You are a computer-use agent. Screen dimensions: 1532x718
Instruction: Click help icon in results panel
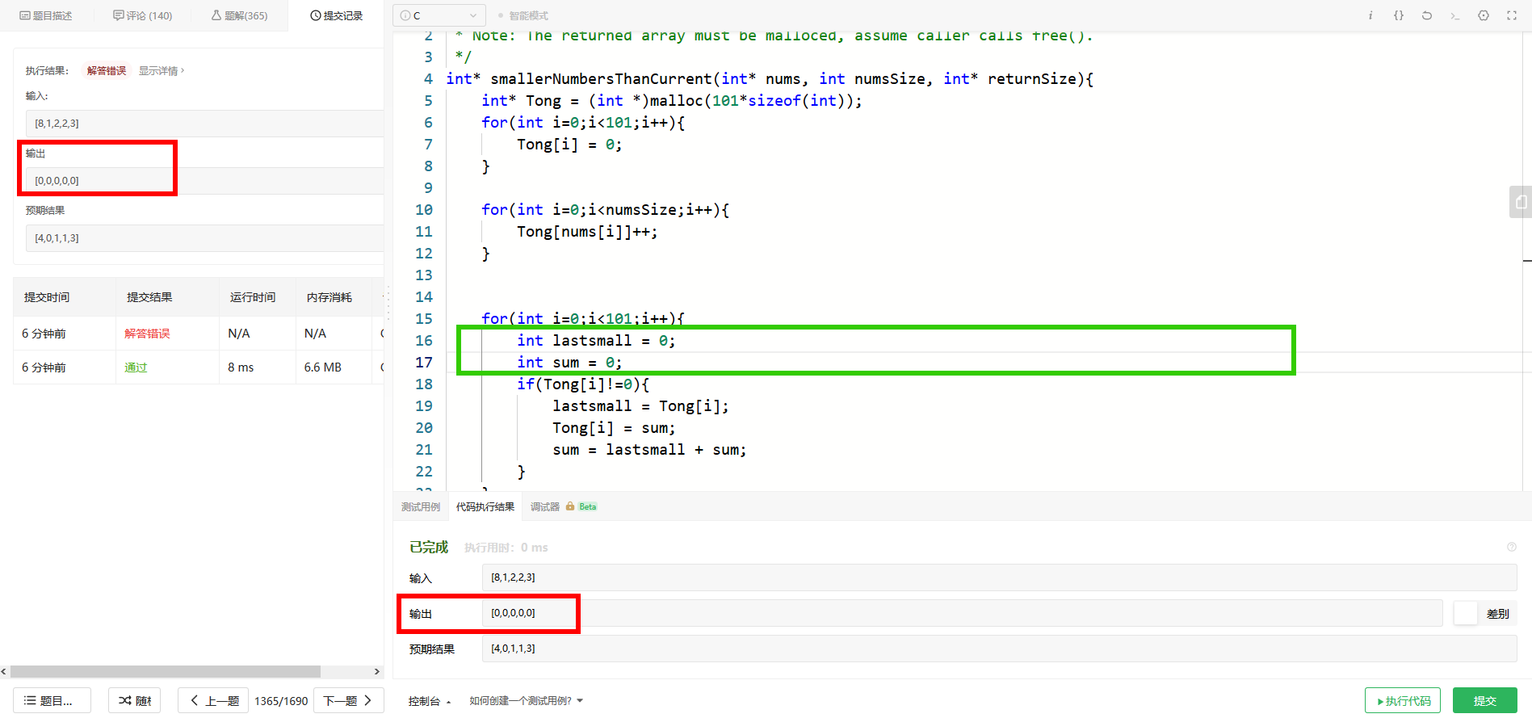pyautogui.click(x=1511, y=547)
